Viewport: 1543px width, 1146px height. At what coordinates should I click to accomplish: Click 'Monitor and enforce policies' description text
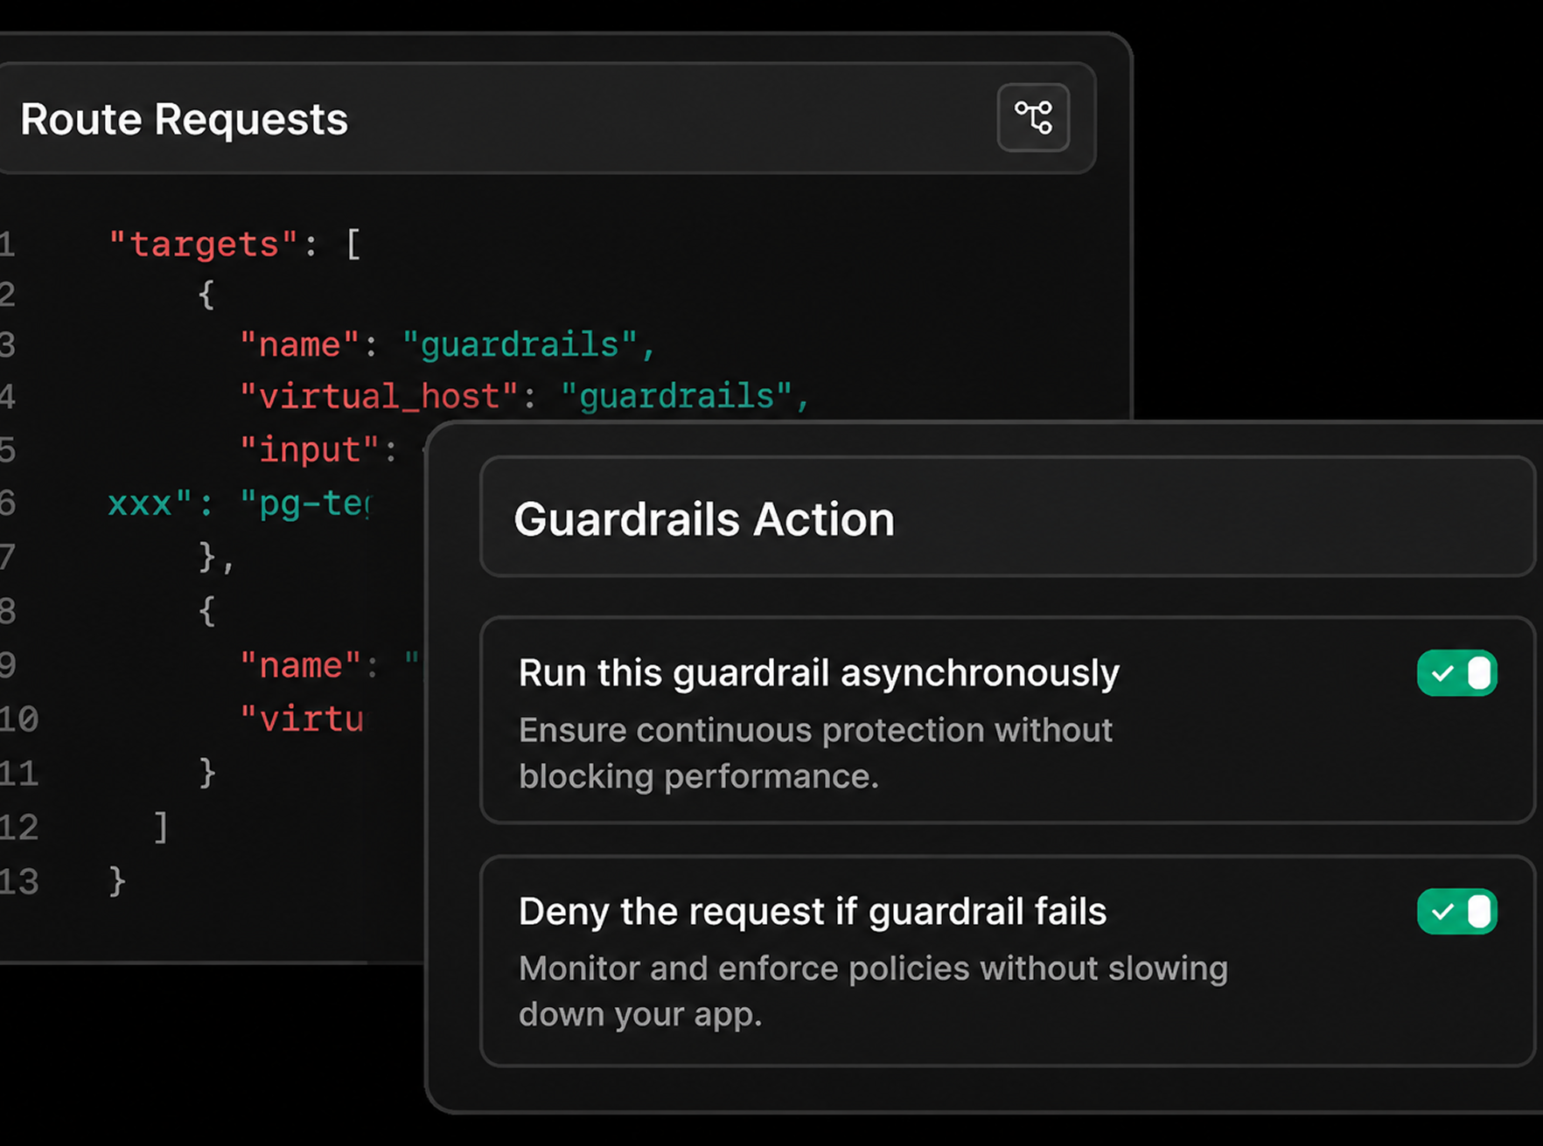pos(873,991)
